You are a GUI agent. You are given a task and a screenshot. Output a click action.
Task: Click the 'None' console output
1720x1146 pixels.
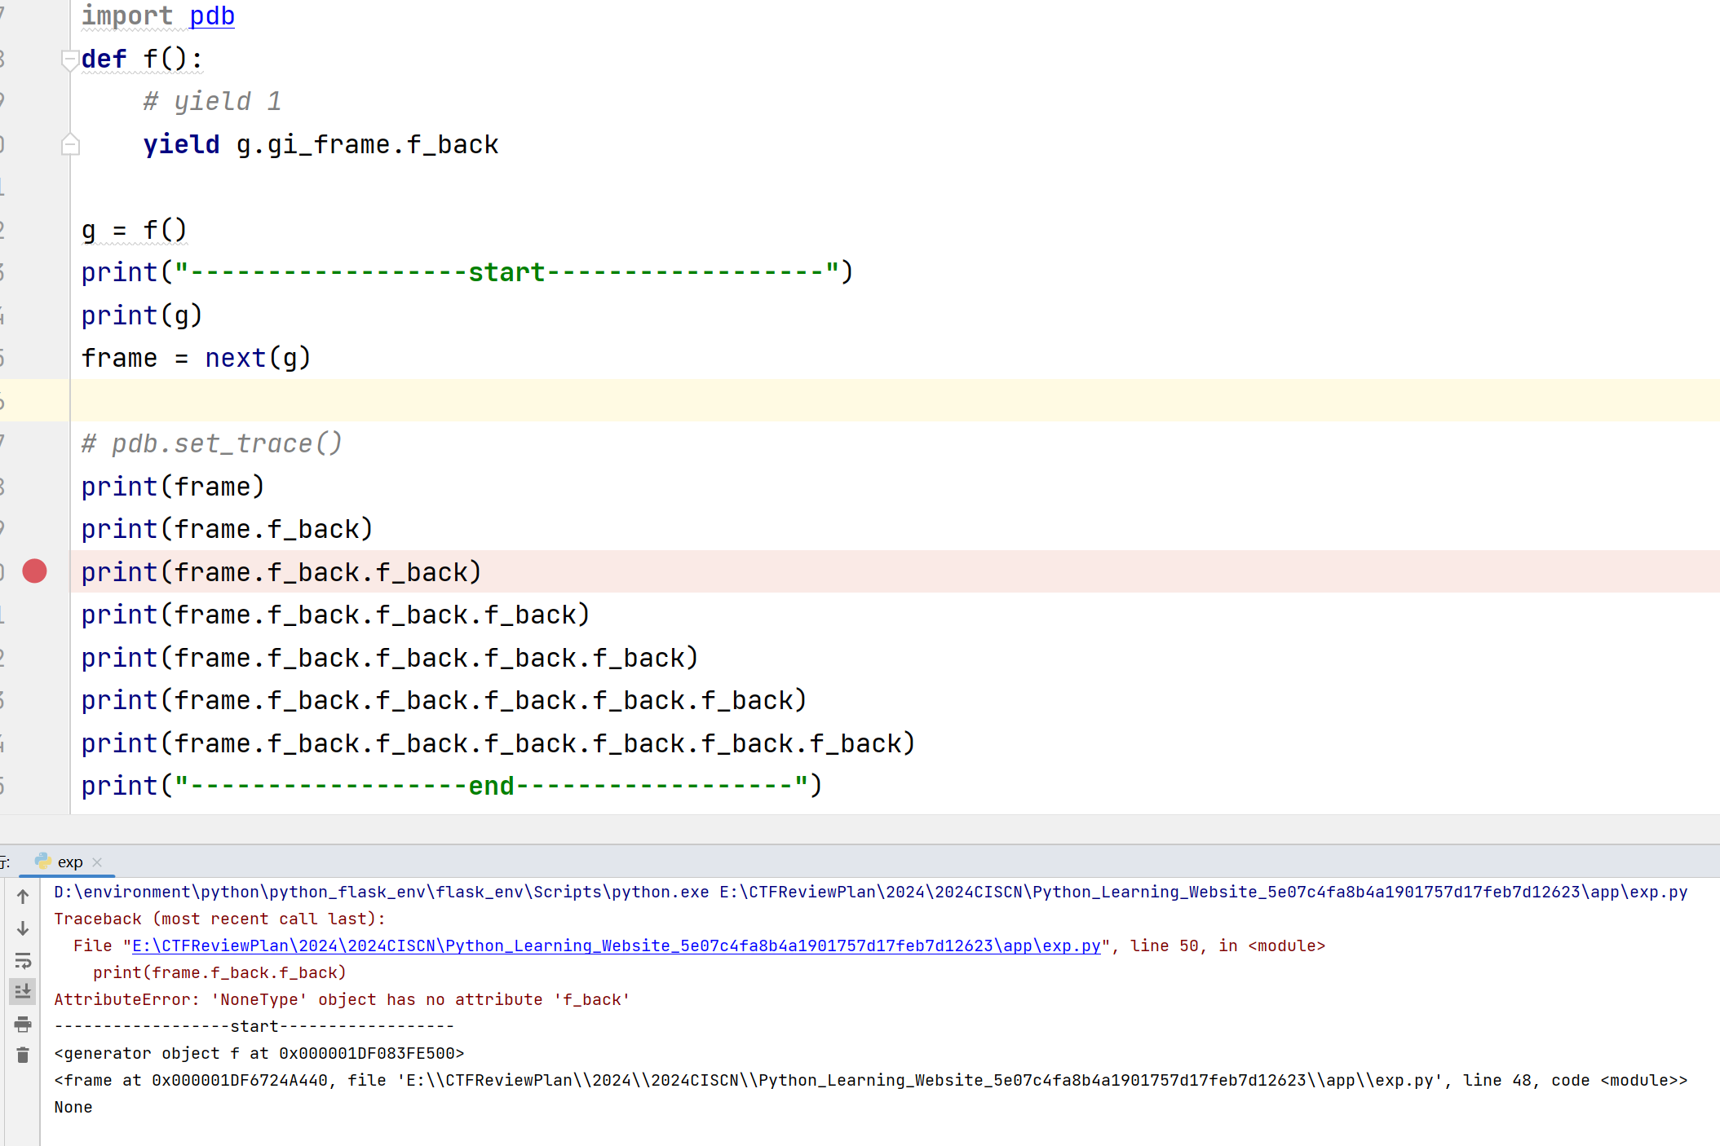(73, 1107)
